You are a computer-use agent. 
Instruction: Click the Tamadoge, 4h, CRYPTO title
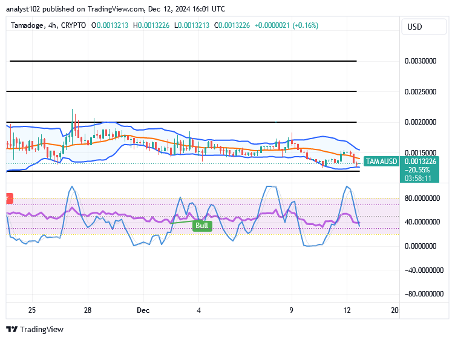coord(48,25)
